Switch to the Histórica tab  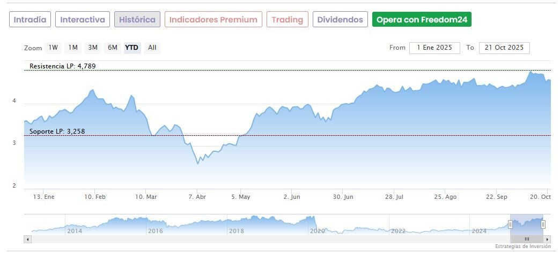pyautogui.click(x=137, y=20)
